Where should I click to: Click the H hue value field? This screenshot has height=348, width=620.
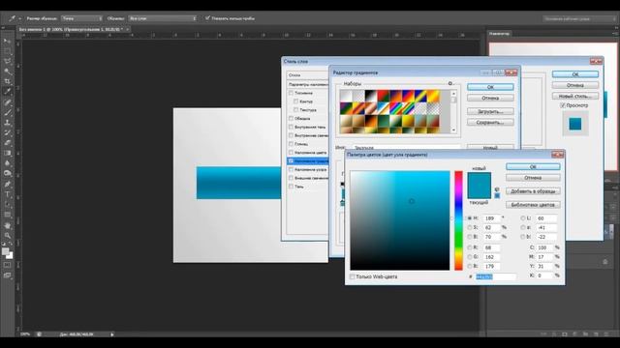pyautogui.click(x=491, y=218)
